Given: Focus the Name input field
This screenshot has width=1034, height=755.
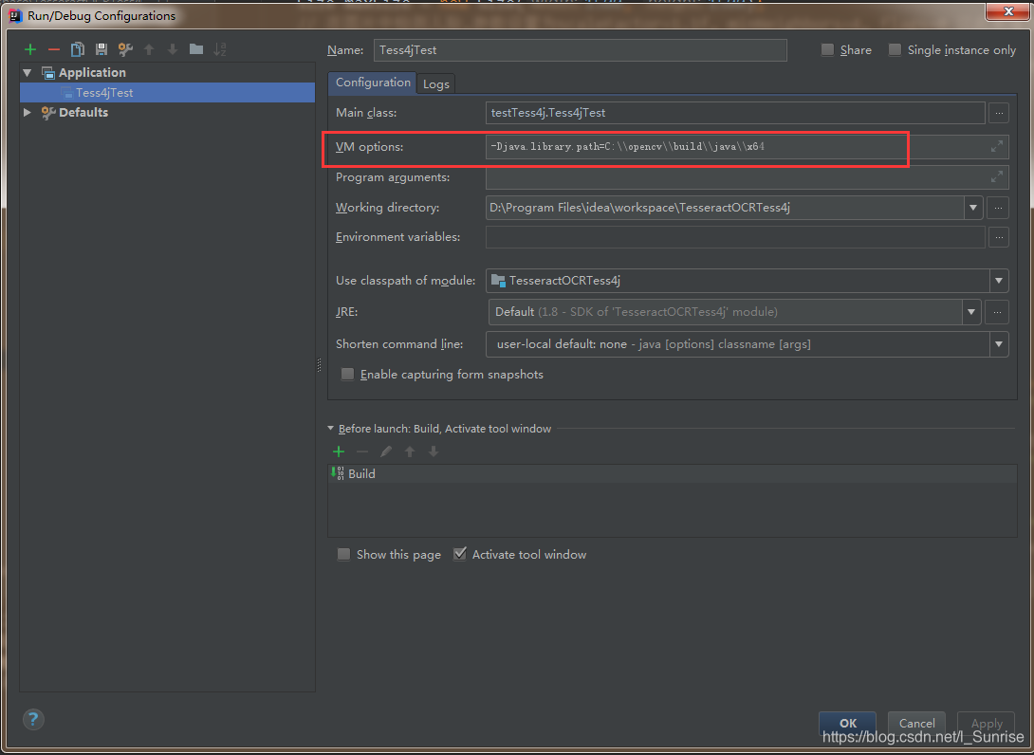Looking at the screenshot, I should 581,50.
